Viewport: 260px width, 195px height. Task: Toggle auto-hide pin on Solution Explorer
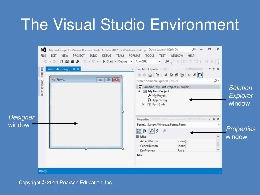[214, 69]
